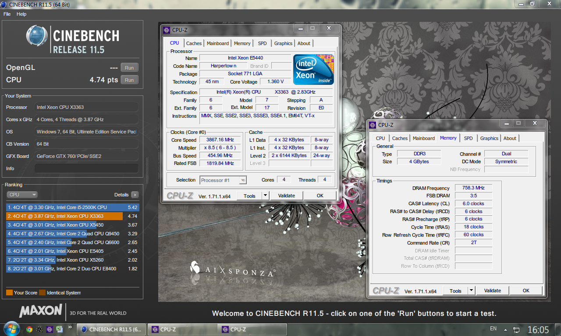Click the FSB:DRAM value 3:5
The image size is (561, 336).
473,196
